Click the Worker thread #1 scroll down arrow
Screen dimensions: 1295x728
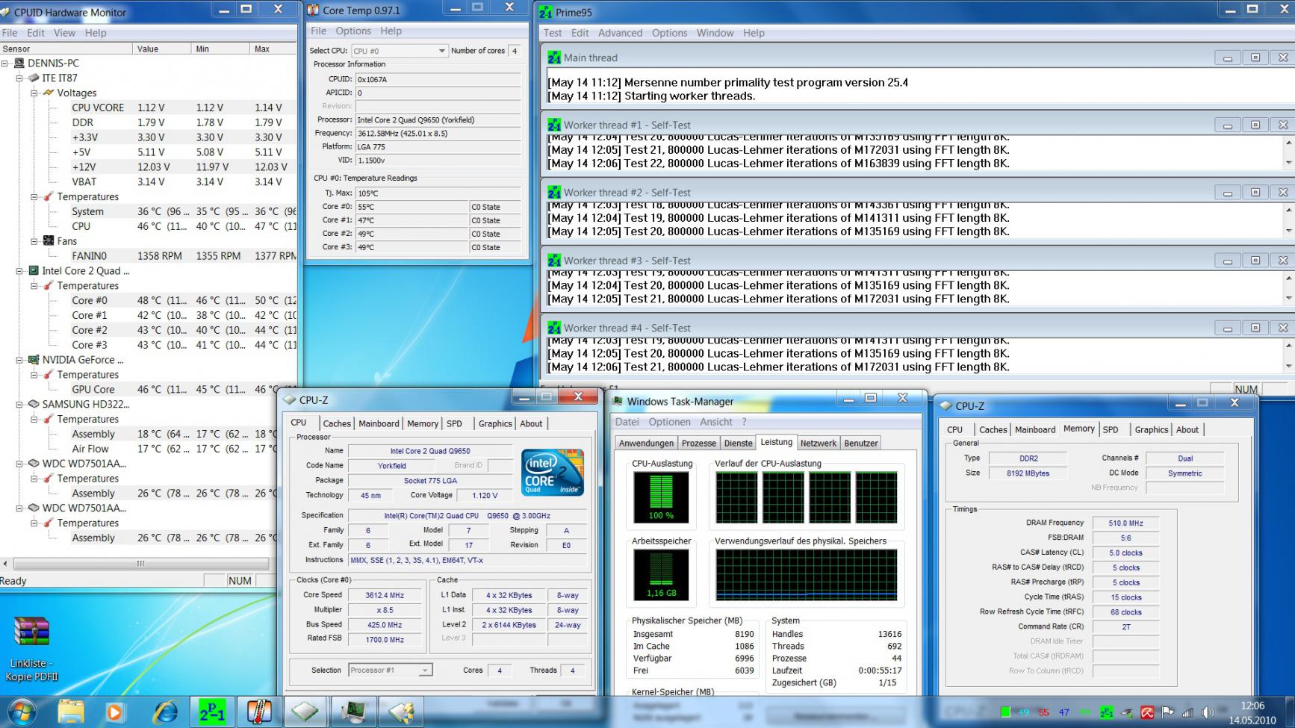click(x=1288, y=163)
